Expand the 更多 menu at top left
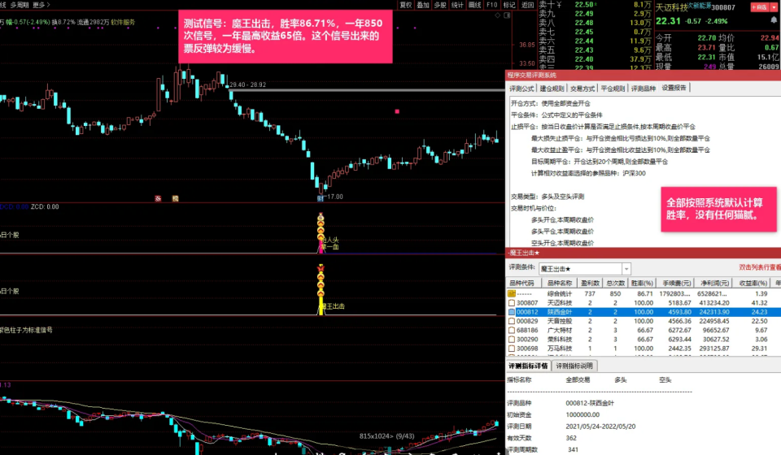The height and width of the screenshot is (455, 781). click(41, 5)
